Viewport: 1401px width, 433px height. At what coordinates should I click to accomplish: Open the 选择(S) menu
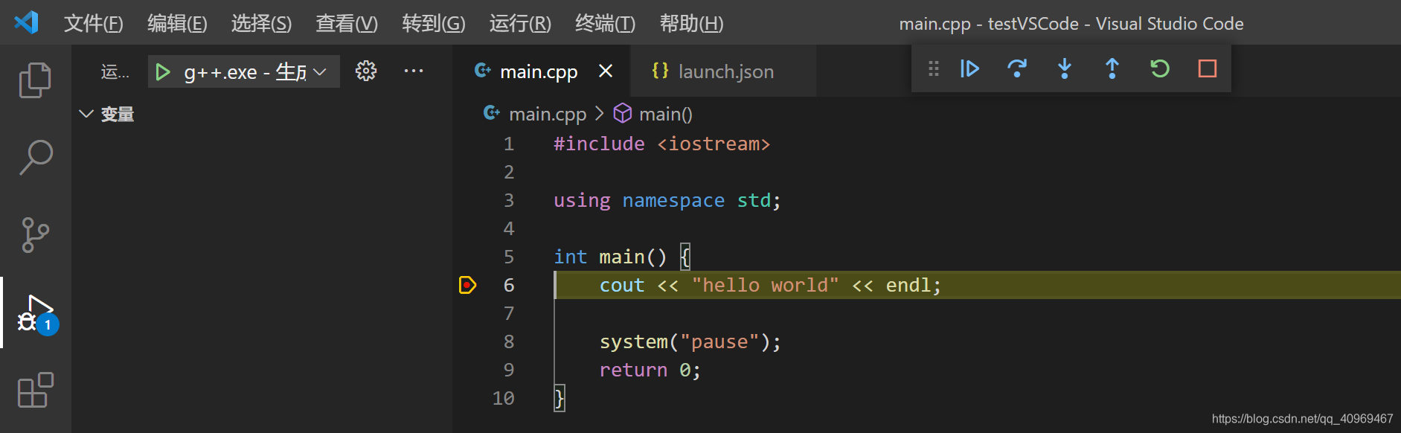pyautogui.click(x=261, y=23)
